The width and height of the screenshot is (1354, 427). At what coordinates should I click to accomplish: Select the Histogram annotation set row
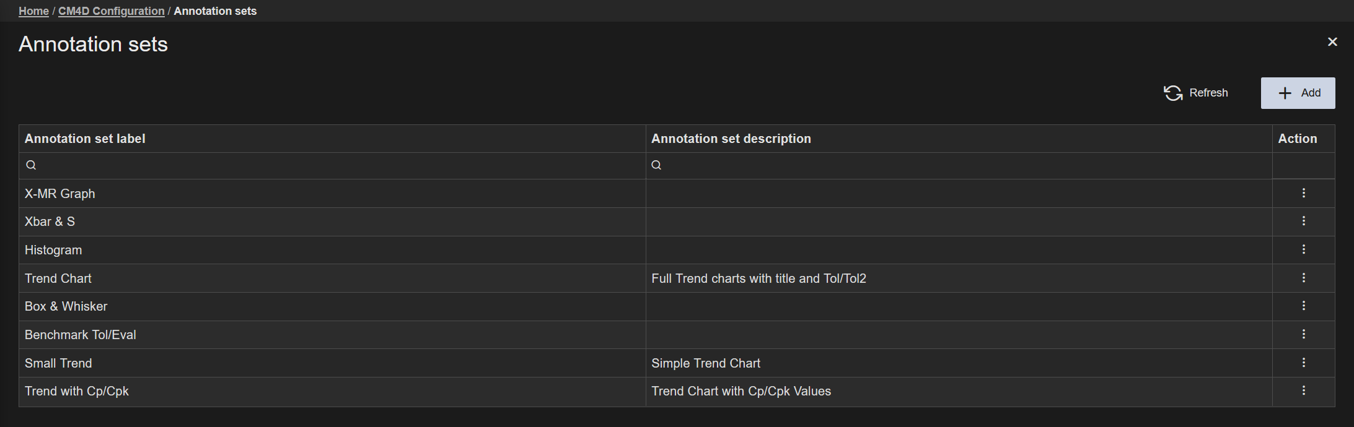coord(53,250)
